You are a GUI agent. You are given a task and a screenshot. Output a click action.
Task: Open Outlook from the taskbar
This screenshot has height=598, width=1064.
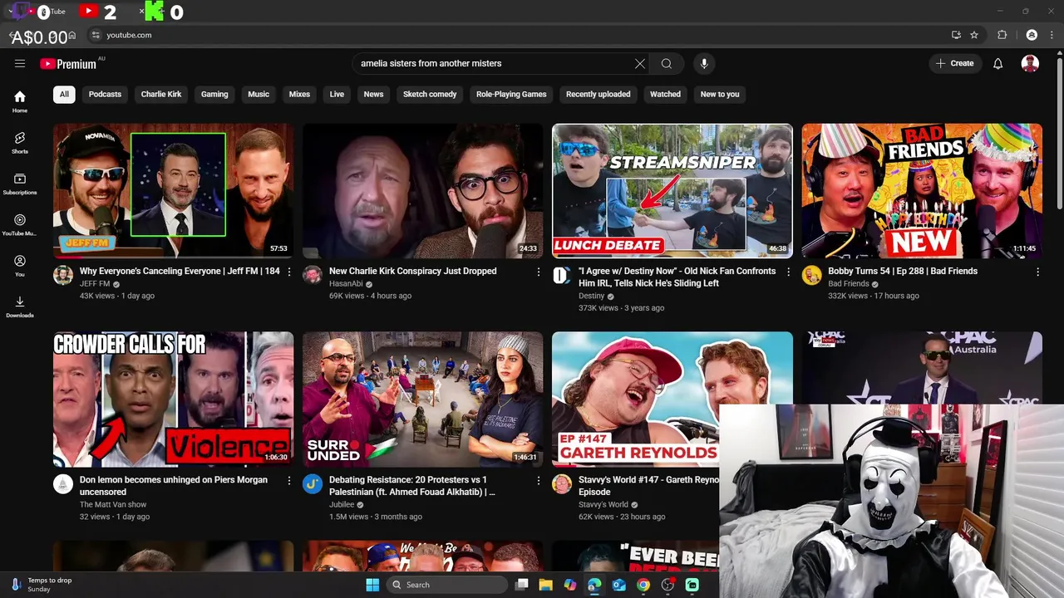pyautogui.click(x=618, y=585)
